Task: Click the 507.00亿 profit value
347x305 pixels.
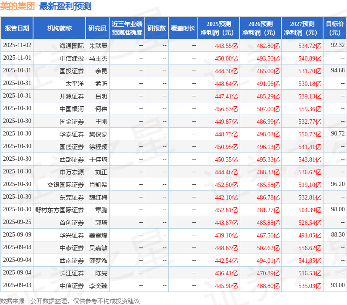Action: (x=268, y=109)
